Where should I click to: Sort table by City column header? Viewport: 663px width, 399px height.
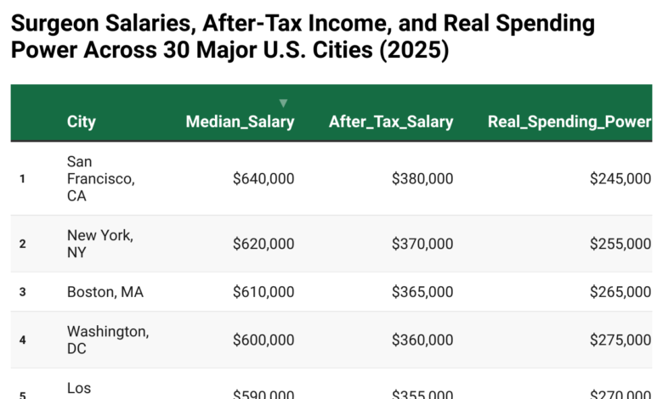point(82,121)
